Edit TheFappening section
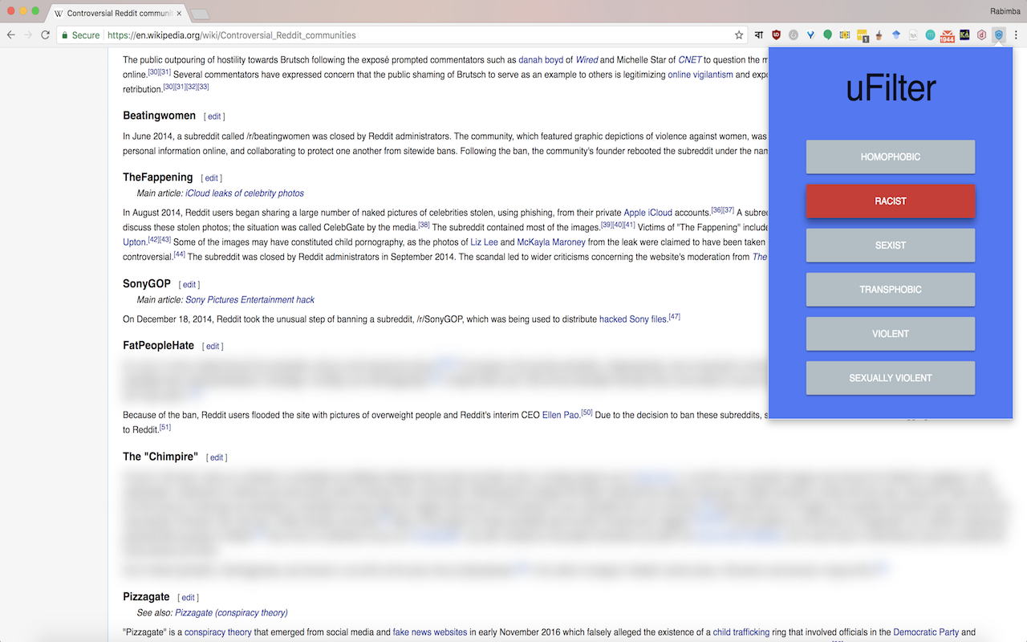 (211, 178)
